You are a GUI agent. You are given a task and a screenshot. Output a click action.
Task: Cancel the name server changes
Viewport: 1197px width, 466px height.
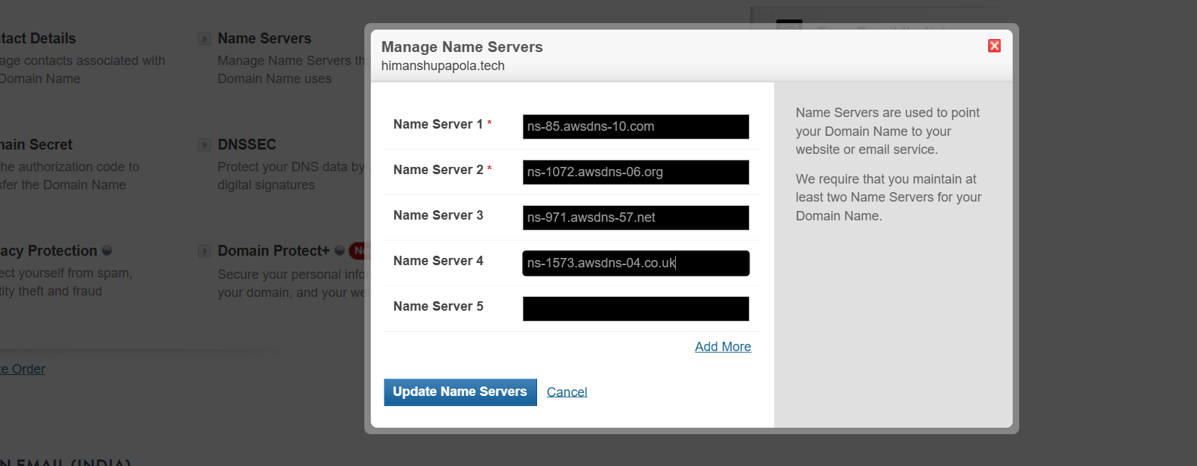567,392
